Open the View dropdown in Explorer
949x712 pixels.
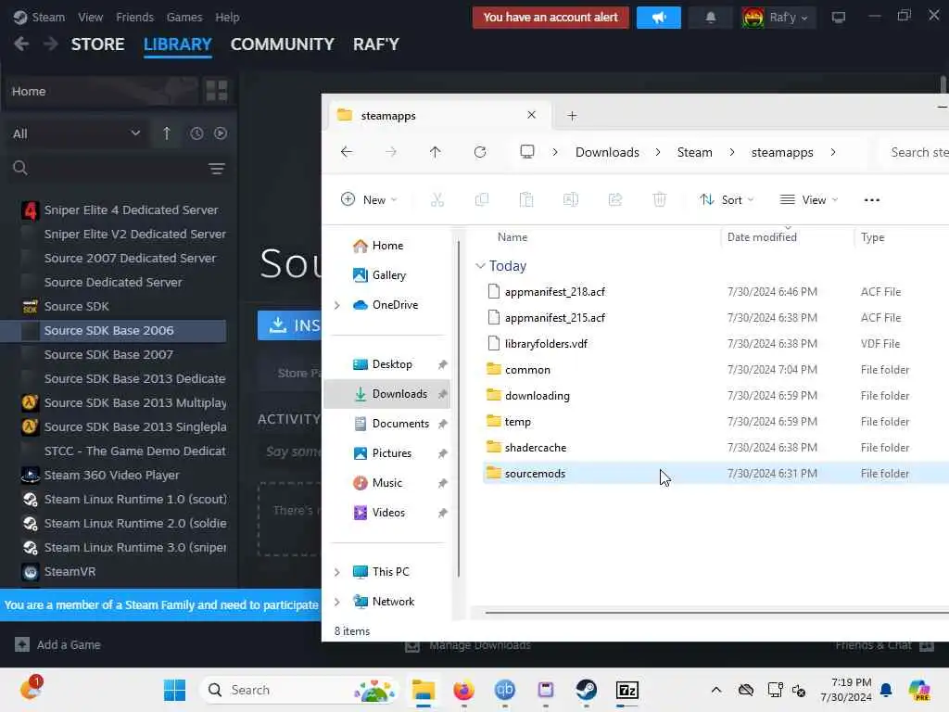pos(809,200)
